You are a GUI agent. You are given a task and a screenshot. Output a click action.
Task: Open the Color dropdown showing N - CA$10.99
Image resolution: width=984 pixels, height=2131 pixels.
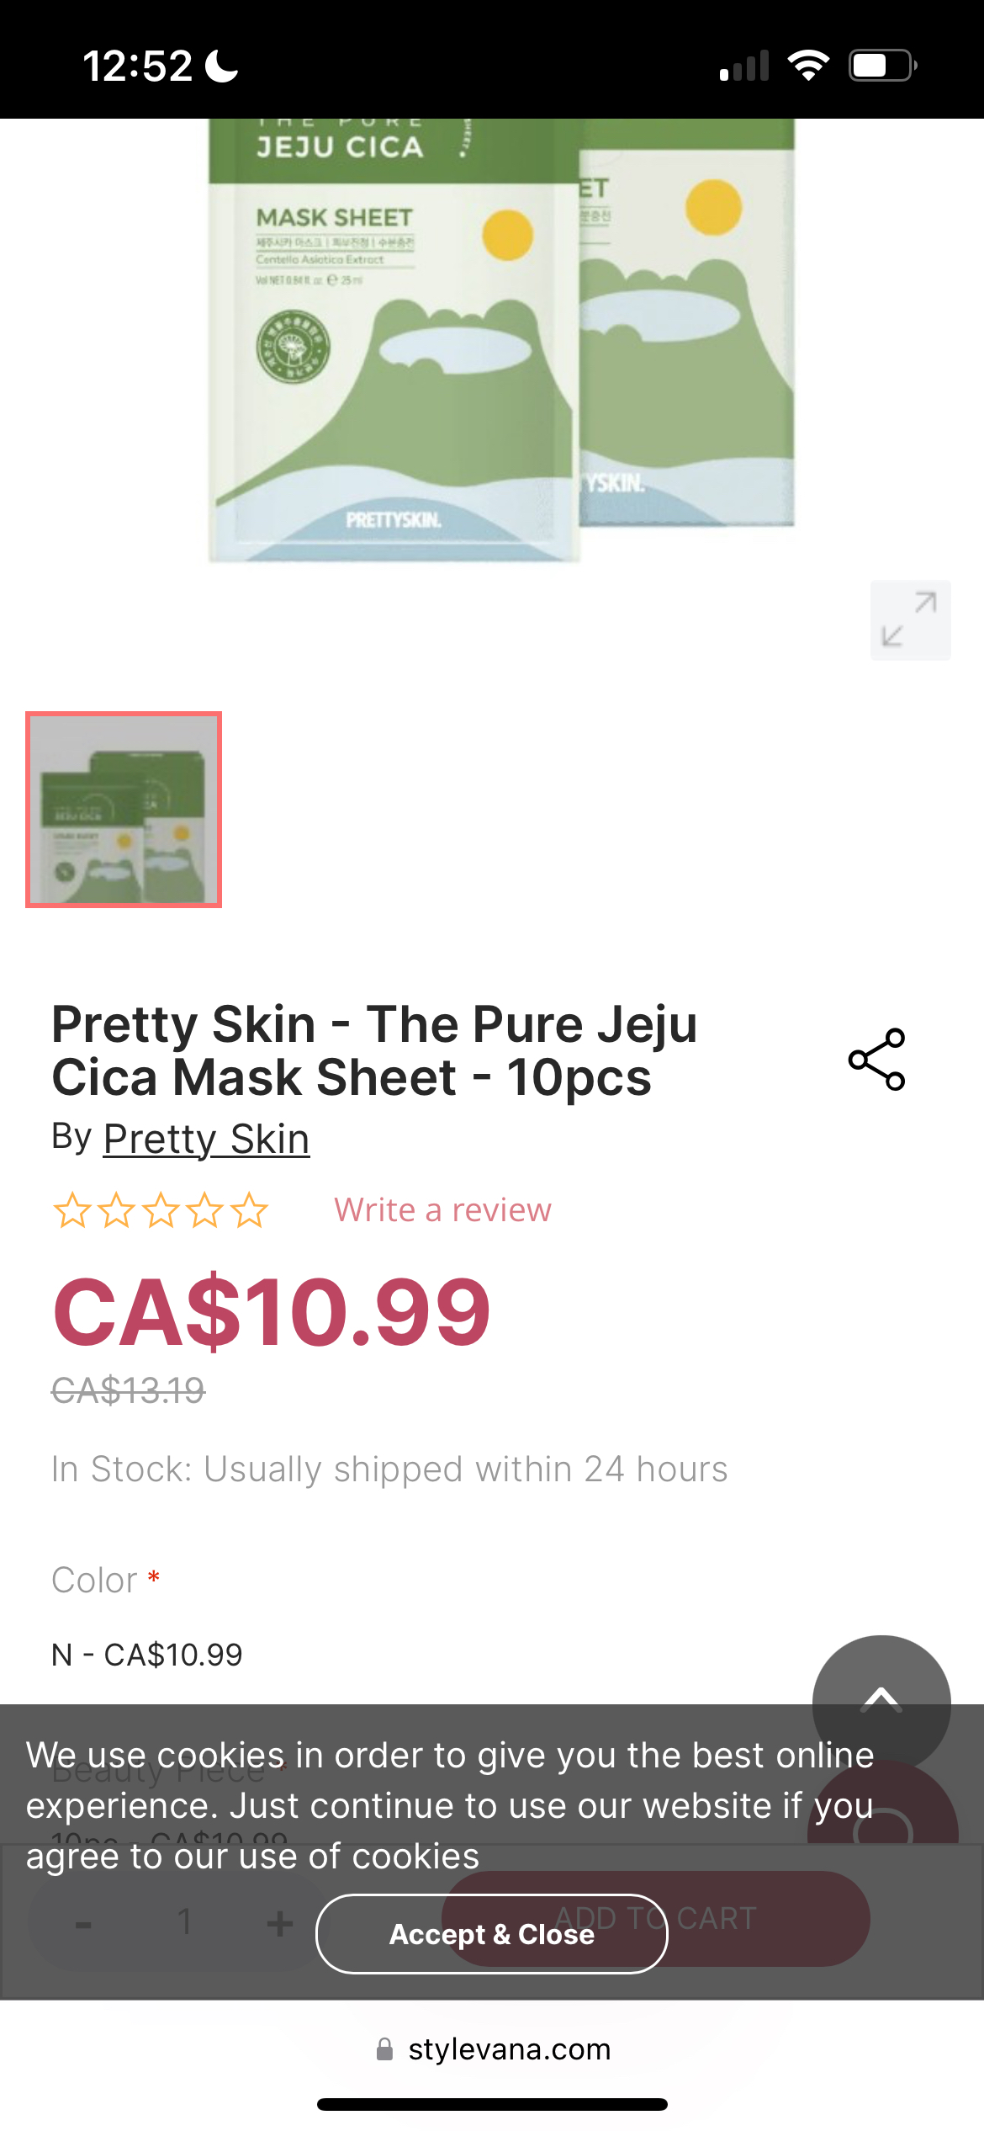336,1655
